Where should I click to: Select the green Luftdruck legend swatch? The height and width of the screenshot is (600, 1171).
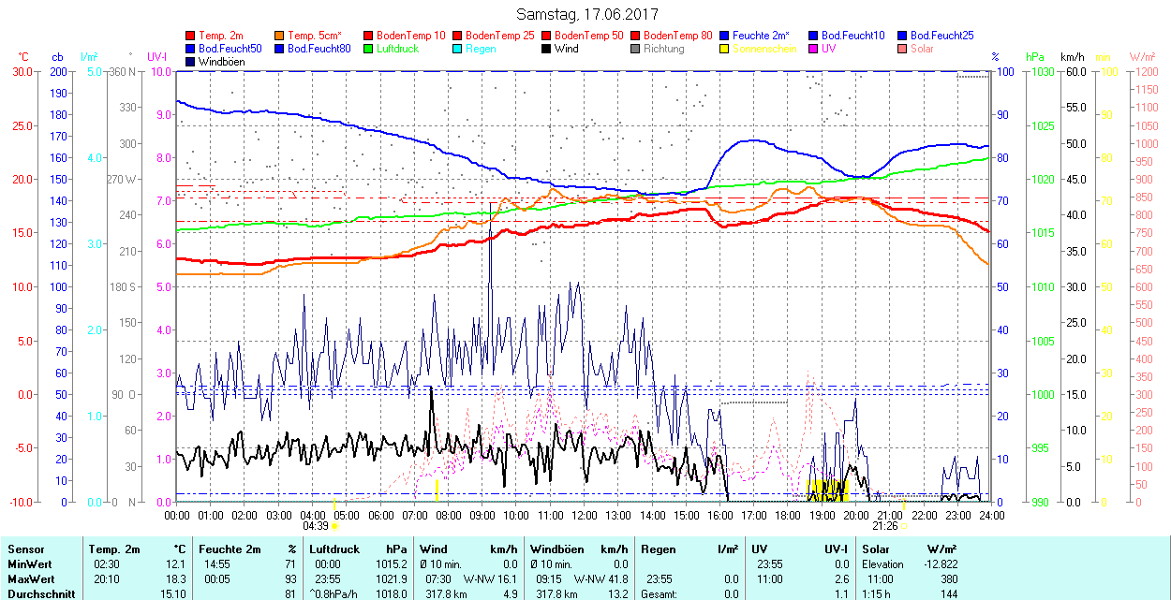(x=369, y=49)
